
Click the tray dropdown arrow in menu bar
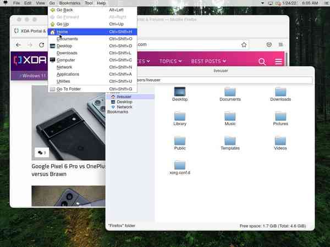point(262,3)
